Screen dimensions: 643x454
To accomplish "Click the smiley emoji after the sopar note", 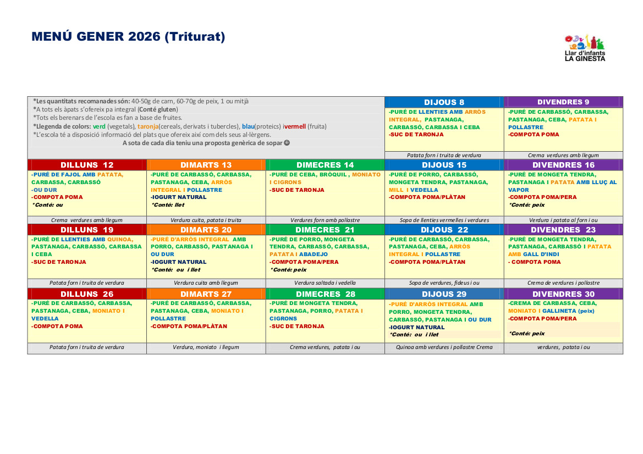I will click(x=287, y=143).
